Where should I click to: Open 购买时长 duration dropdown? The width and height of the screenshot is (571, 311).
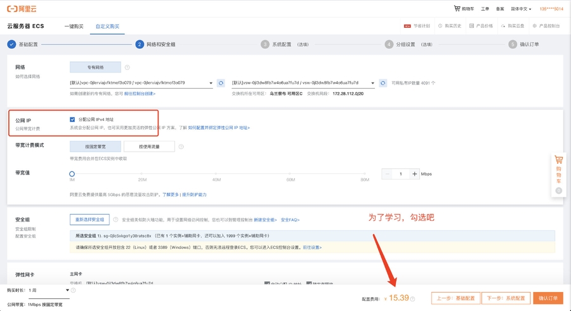coord(49,290)
